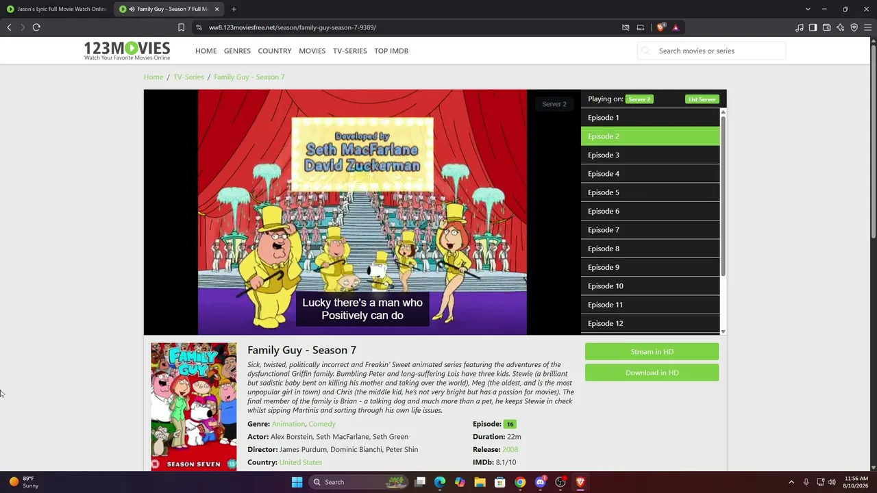Select Episode 11 from the list

coord(650,305)
